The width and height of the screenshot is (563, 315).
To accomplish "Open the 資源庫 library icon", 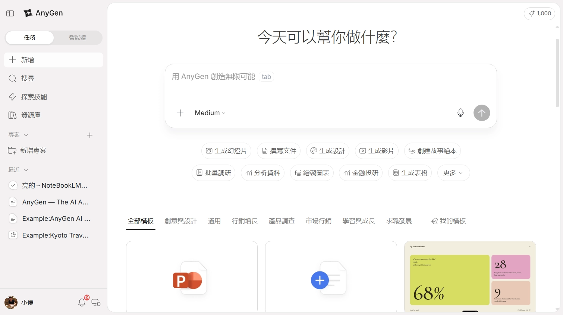I will 12,115.
